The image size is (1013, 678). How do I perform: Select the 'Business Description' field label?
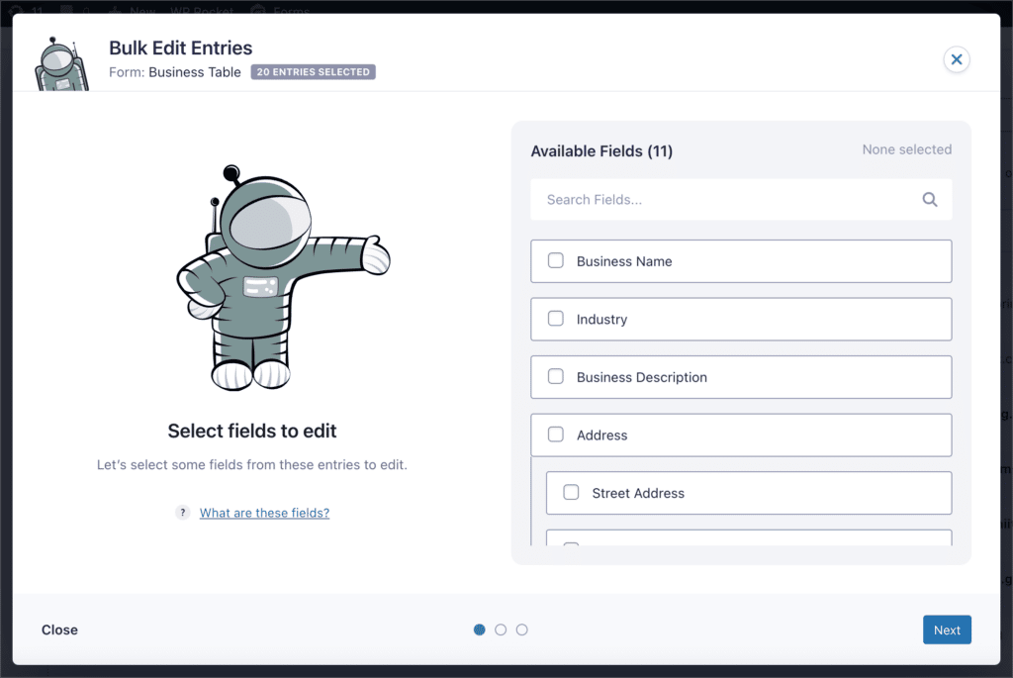point(642,377)
